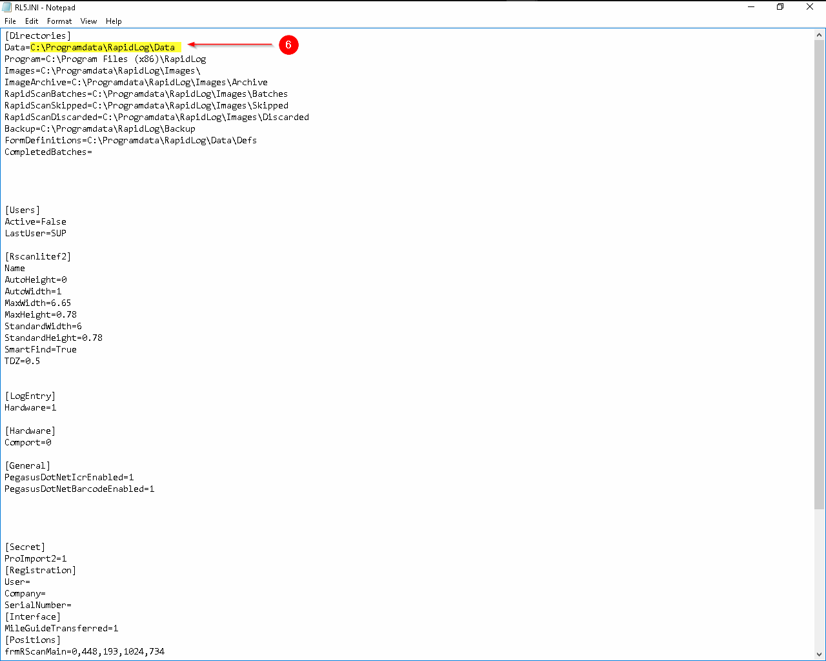Click the vertical scrollbar up arrow
826x661 pixels.
coord(820,34)
